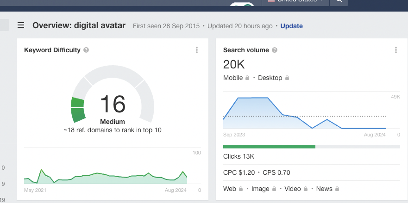Click the Desktop lock icon

click(x=287, y=78)
